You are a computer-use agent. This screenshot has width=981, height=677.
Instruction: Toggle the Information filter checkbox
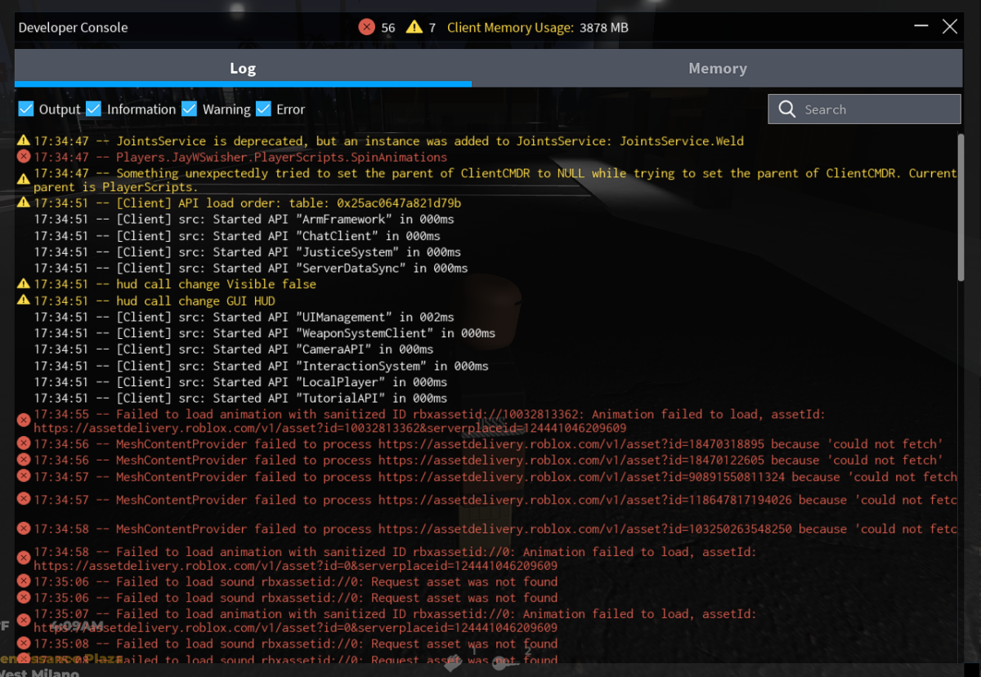94,109
